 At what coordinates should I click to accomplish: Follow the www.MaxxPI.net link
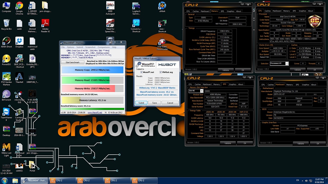[95, 112]
